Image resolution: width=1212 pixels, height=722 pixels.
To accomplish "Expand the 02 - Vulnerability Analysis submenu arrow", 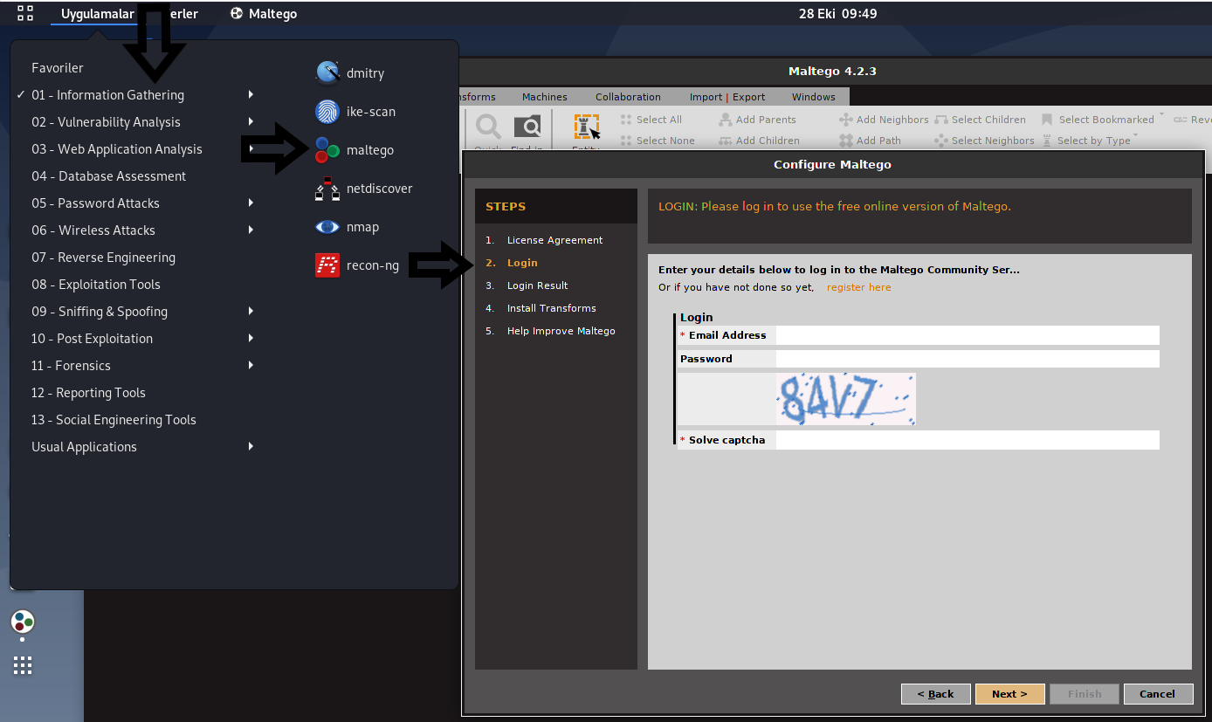I will (x=251, y=121).
